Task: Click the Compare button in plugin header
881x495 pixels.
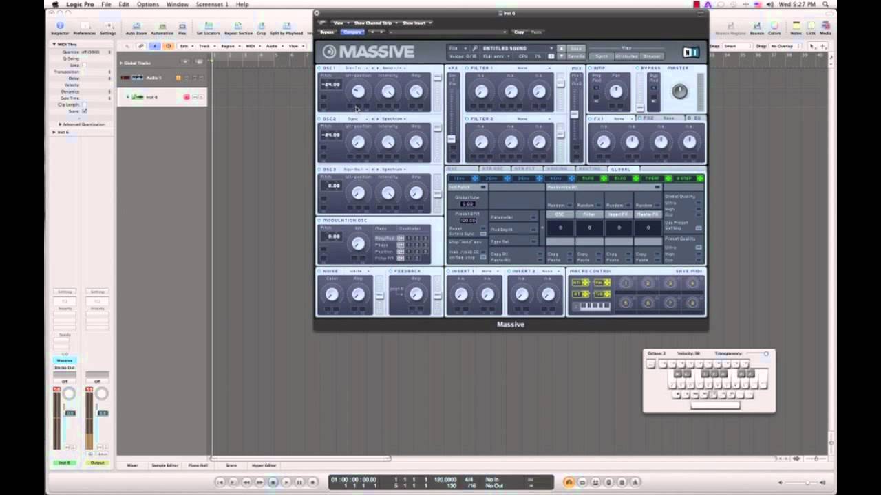Action: click(352, 32)
